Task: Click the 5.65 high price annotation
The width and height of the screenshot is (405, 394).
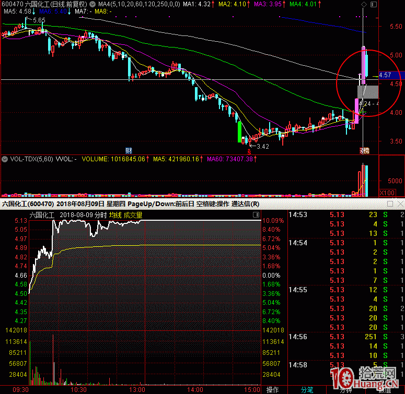Action: (39, 20)
